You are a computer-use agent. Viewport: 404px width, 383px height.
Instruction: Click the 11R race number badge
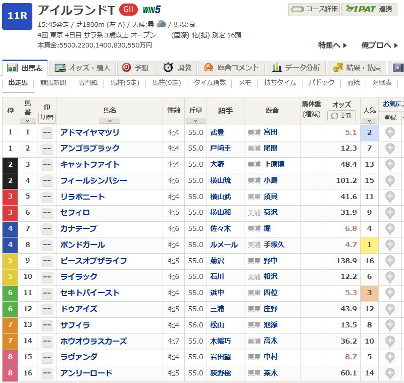(17, 16)
